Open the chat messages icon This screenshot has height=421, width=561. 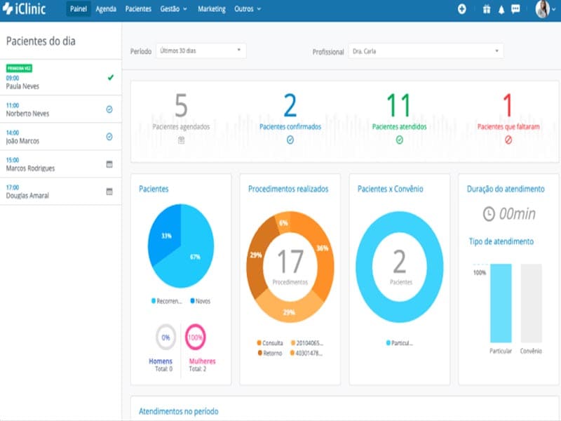(x=515, y=9)
